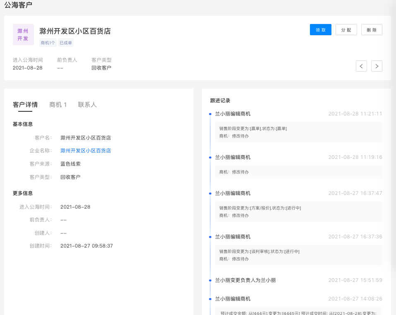This screenshot has width=396, height=315.
Task: Click the 已成单 tag
Action: 66,43
